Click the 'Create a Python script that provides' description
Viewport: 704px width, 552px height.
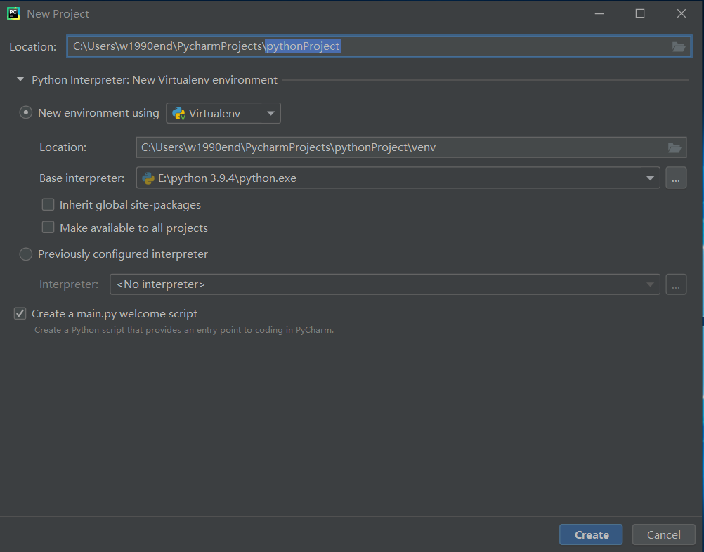pos(184,330)
